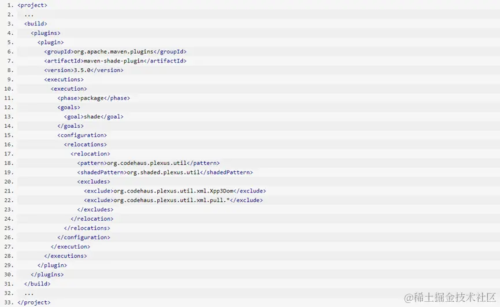Click the opening <goals> tag
The image size is (500, 307).
point(69,108)
